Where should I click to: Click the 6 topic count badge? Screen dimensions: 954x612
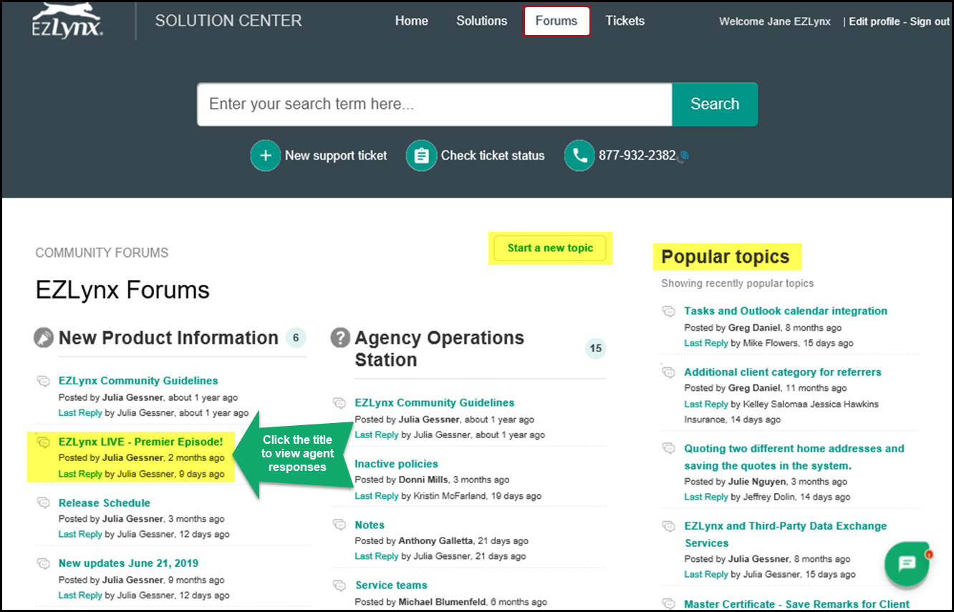tap(296, 337)
